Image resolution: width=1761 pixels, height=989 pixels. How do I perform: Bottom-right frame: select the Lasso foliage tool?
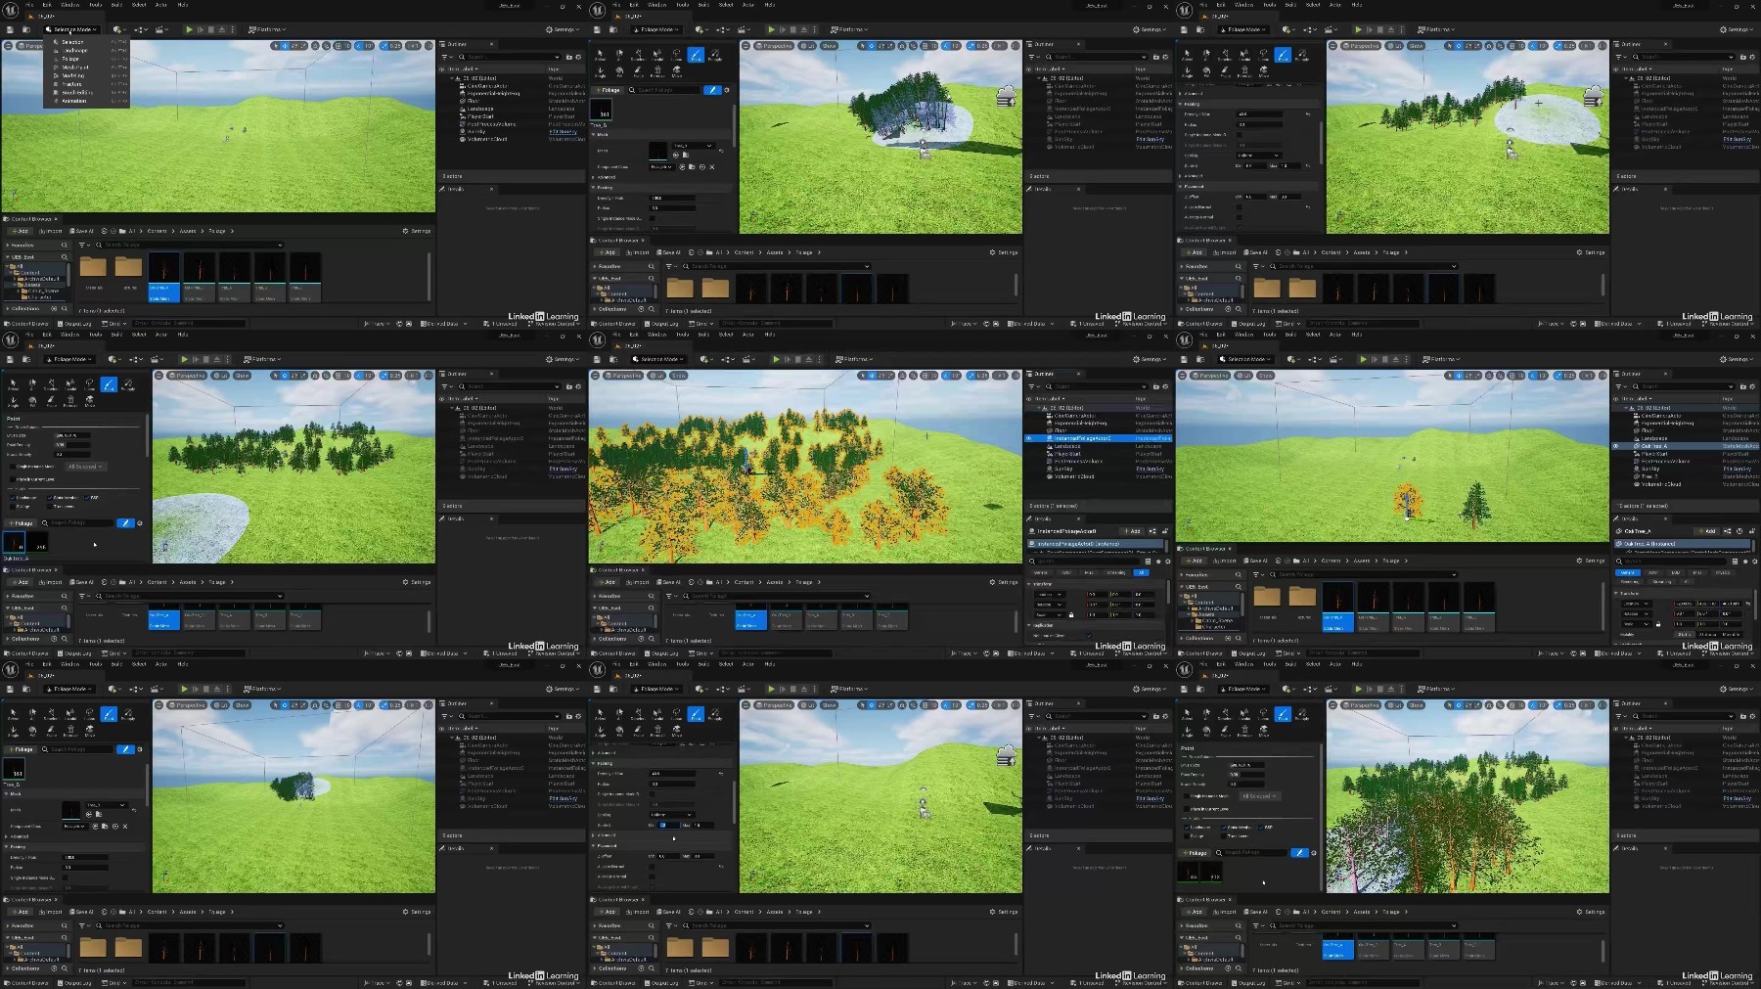(1263, 714)
